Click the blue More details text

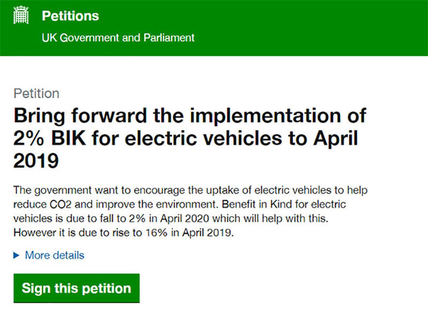[x=53, y=255]
